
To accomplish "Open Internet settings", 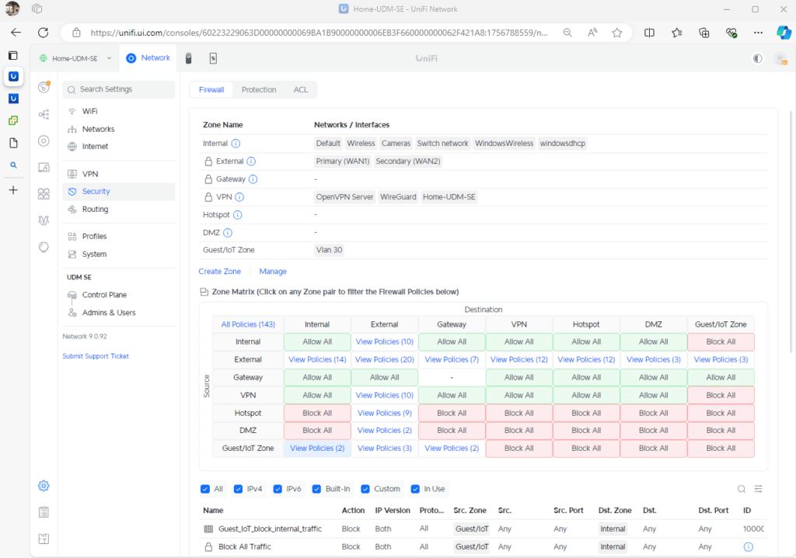I will 119,147.
